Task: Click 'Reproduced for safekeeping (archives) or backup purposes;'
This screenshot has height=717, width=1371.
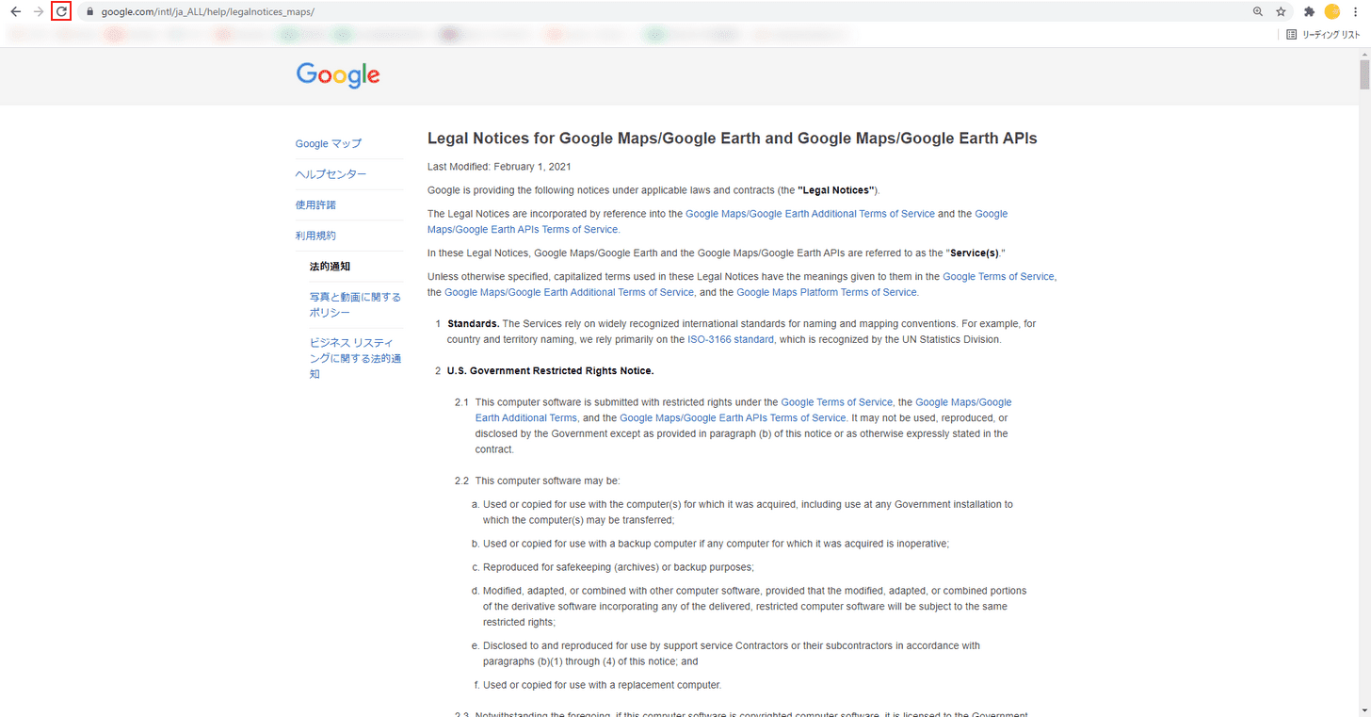Action: tap(619, 567)
